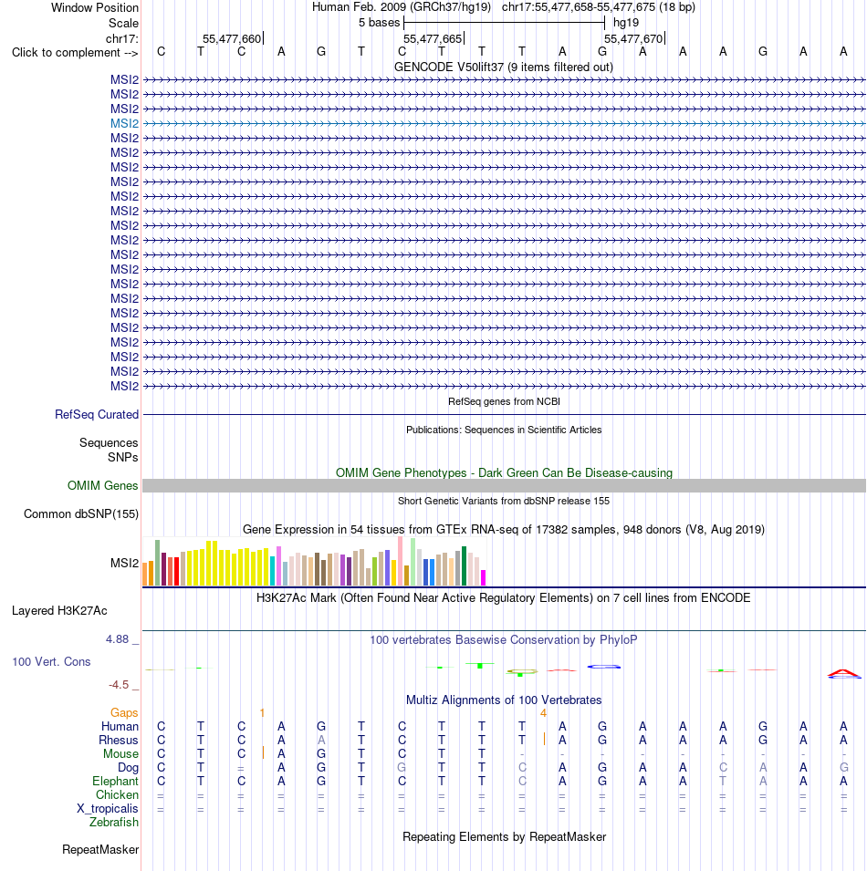Select the Dog alignment row label
867x871 pixels.
(128, 768)
